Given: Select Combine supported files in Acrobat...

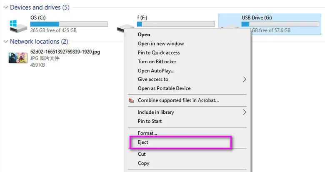Looking at the screenshot, I should coord(178,100).
